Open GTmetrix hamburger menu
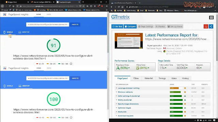The height and width of the screenshot is (122, 218). pos(211,17)
